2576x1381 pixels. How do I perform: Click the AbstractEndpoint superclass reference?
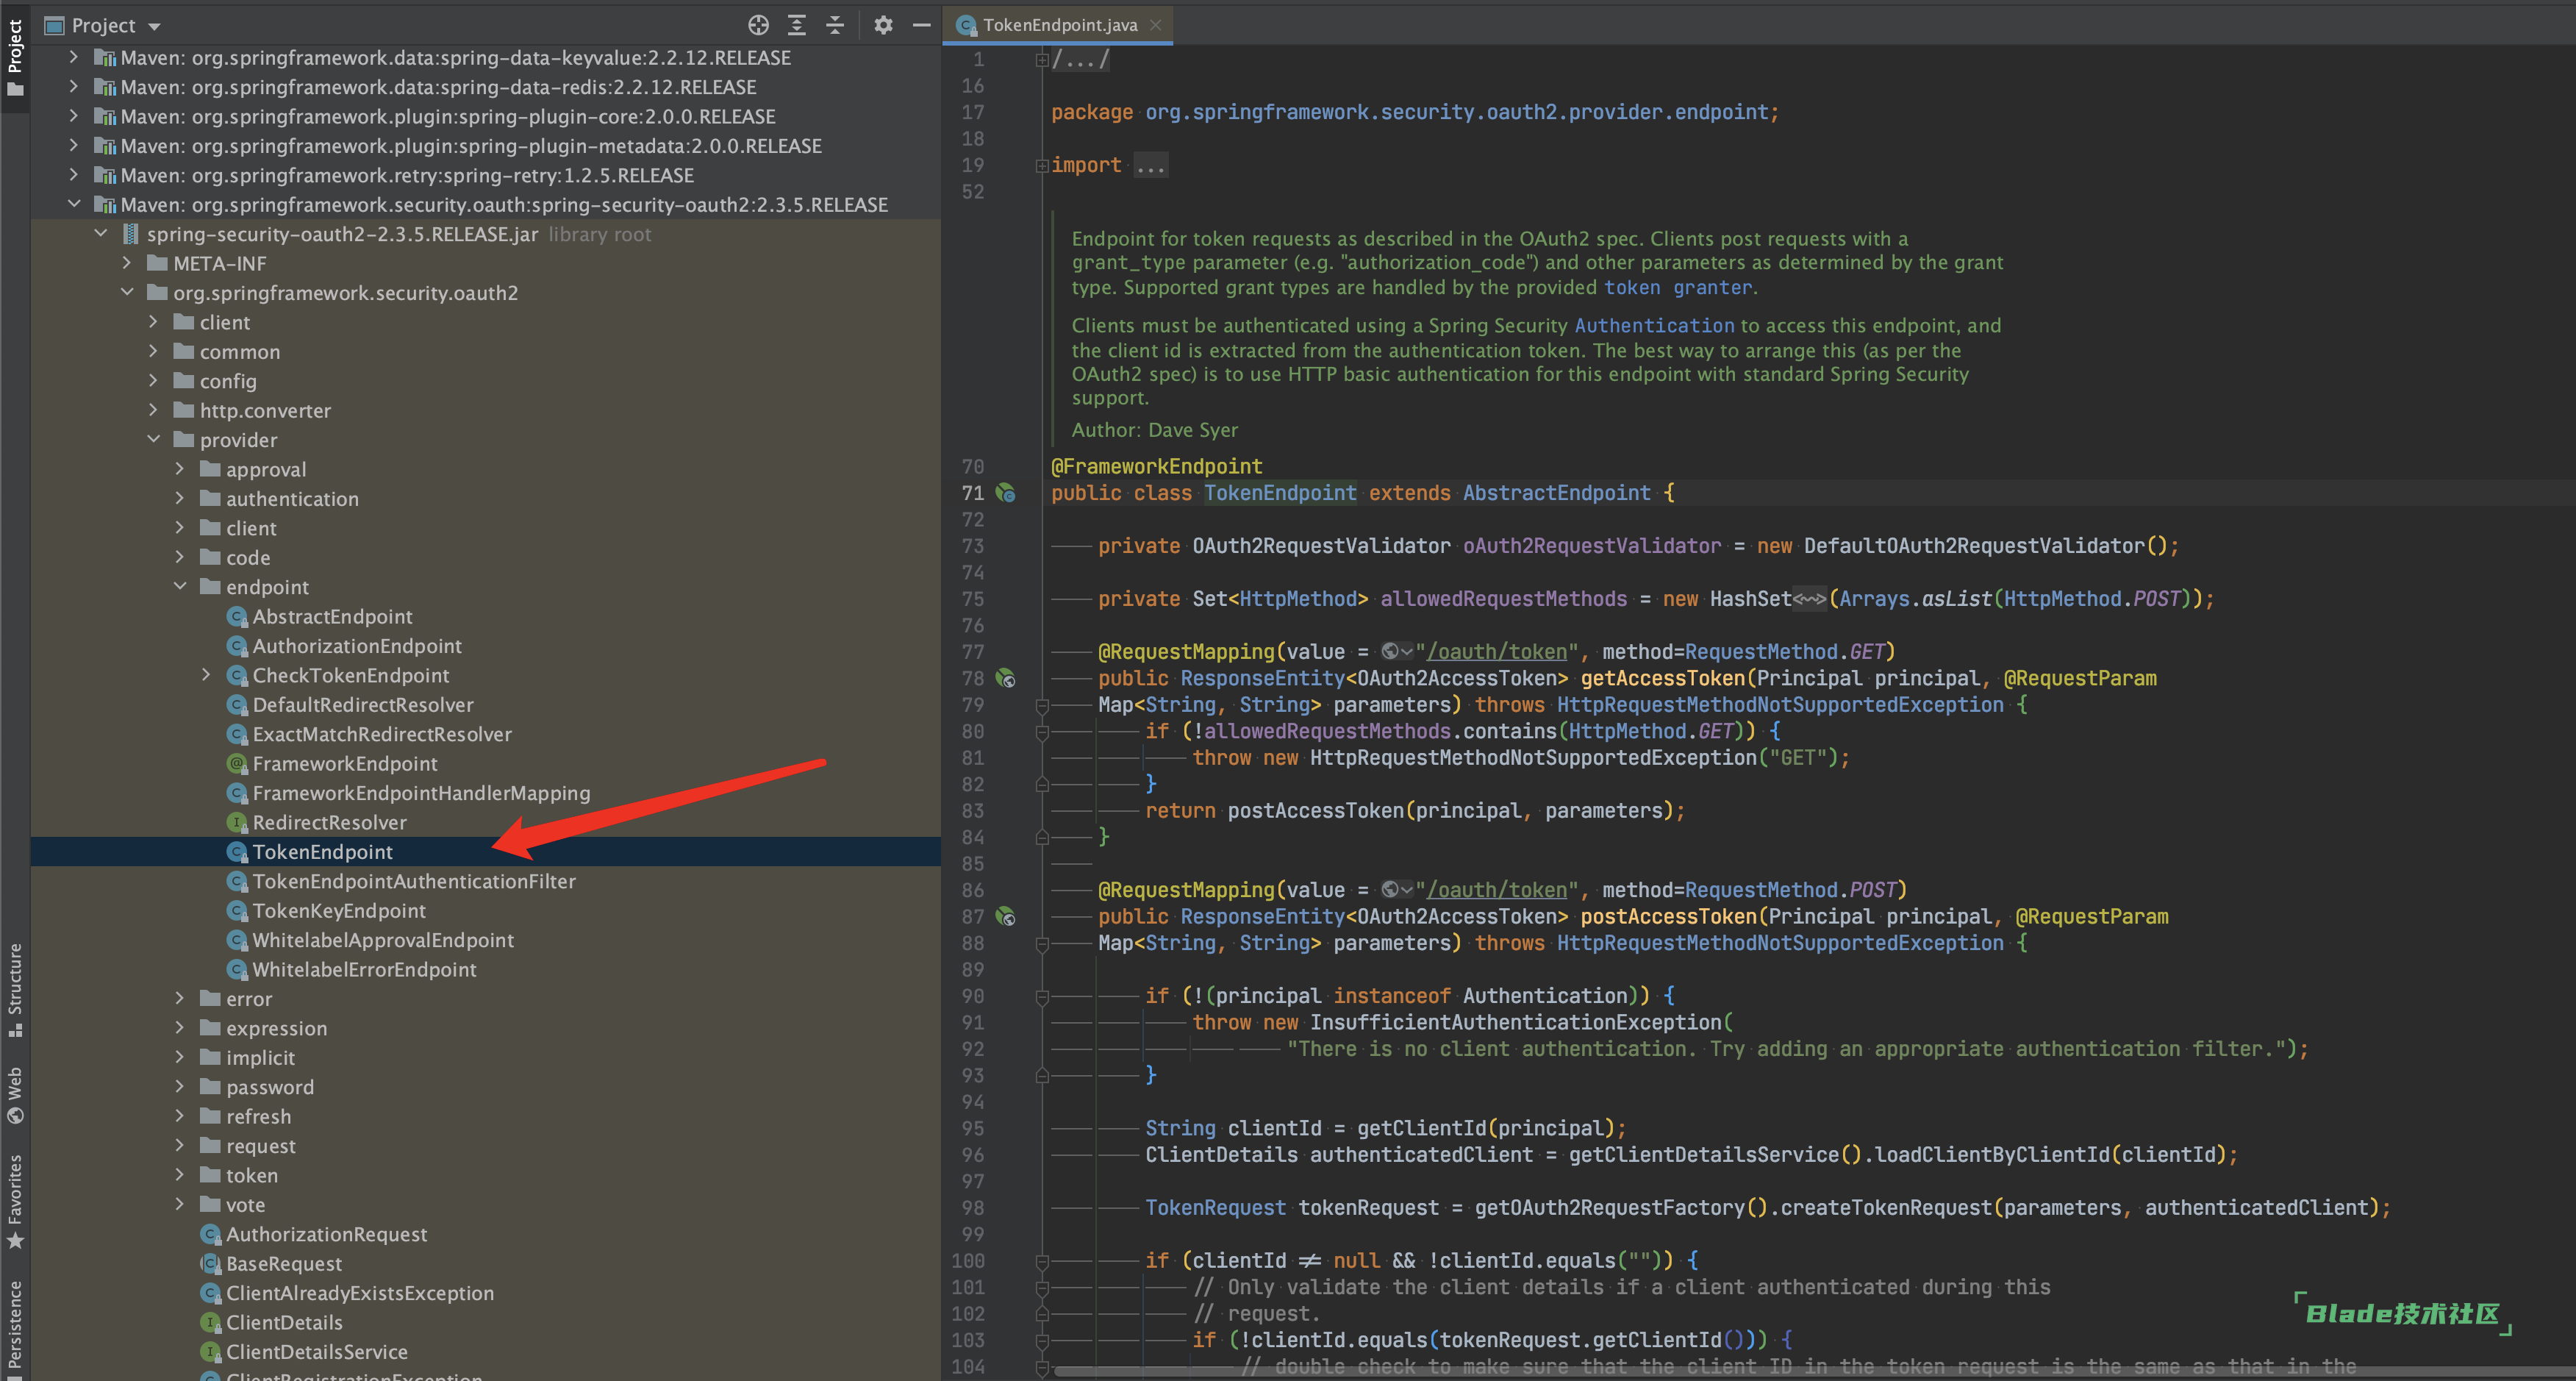(x=1556, y=493)
